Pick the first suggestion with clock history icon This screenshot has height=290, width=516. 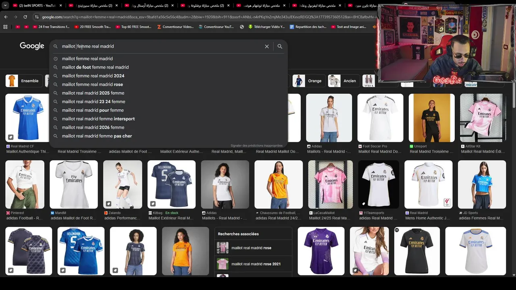tap(169, 59)
